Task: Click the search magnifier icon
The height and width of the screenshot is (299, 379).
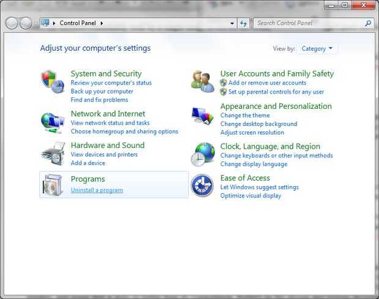Action: pyautogui.click(x=368, y=23)
